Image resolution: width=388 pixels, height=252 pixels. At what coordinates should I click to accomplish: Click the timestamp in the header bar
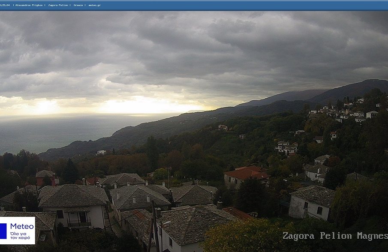5,5
